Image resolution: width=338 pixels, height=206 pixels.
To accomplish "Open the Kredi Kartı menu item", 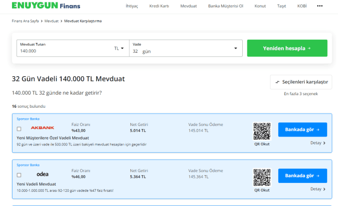I will coord(159,6).
